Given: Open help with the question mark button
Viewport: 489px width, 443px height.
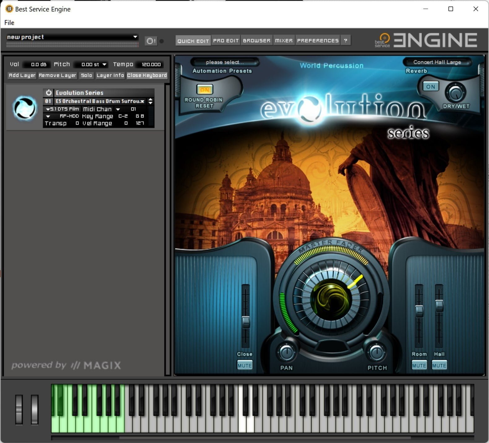Looking at the screenshot, I should [346, 41].
